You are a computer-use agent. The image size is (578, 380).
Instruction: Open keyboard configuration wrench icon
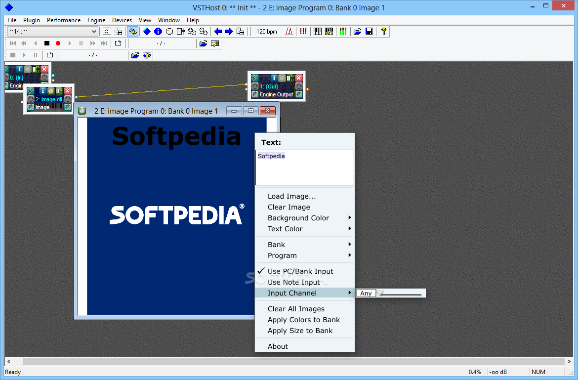pyautogui.click(x=329, y=31)
